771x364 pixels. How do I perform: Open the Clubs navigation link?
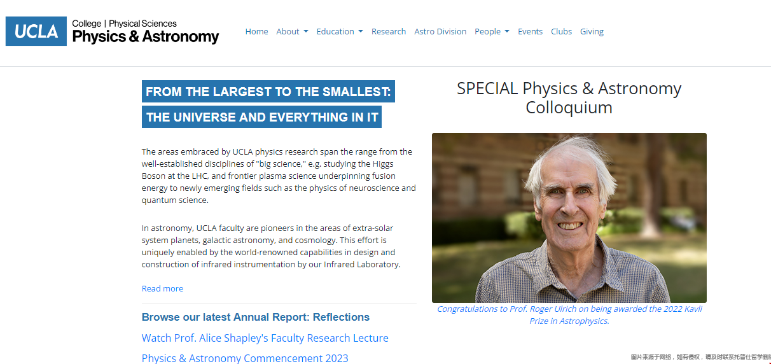pos(561,31)
